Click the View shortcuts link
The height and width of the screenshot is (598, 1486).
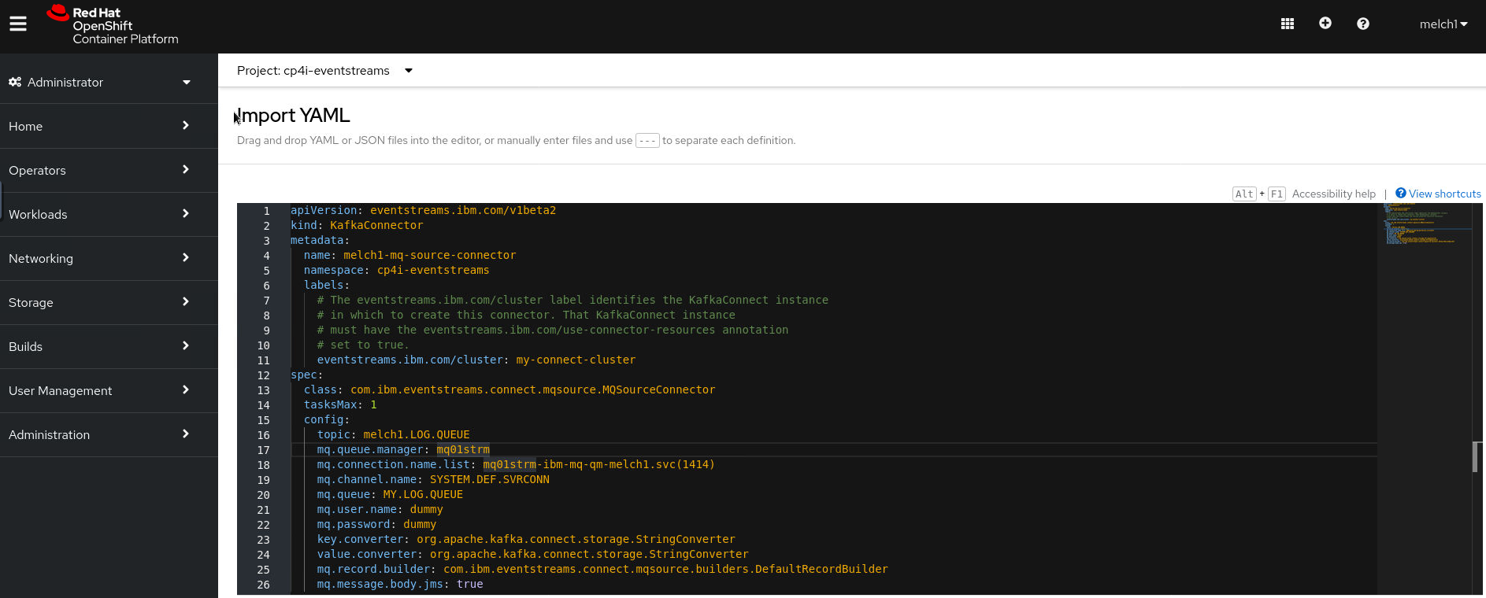(1444, 194)
